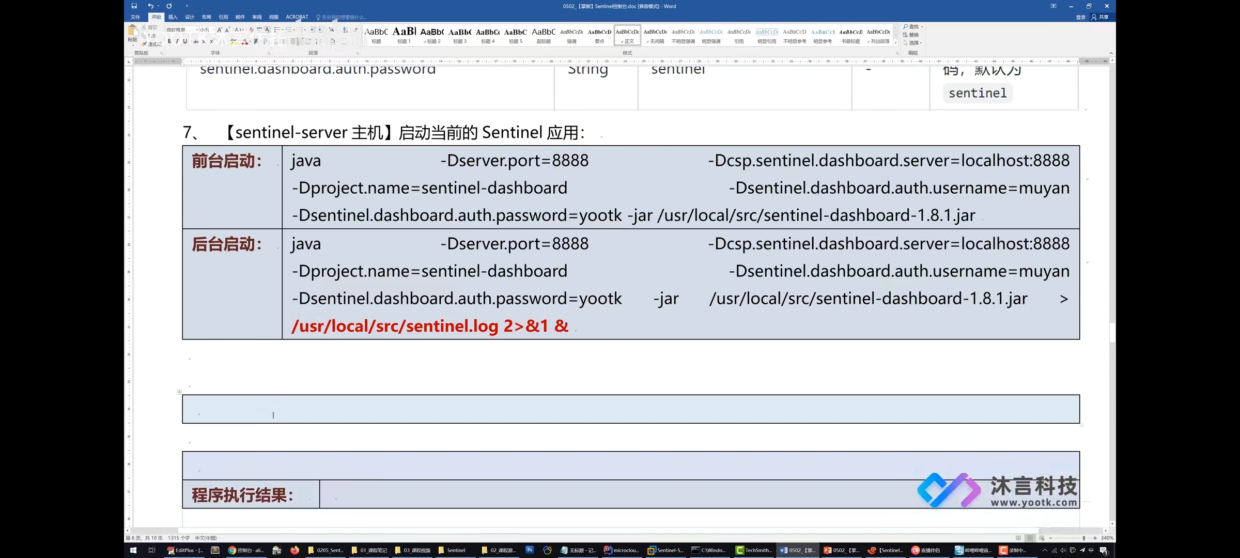
Task: Click the Print Layout view icon
Action: (x=1030, y=538)
